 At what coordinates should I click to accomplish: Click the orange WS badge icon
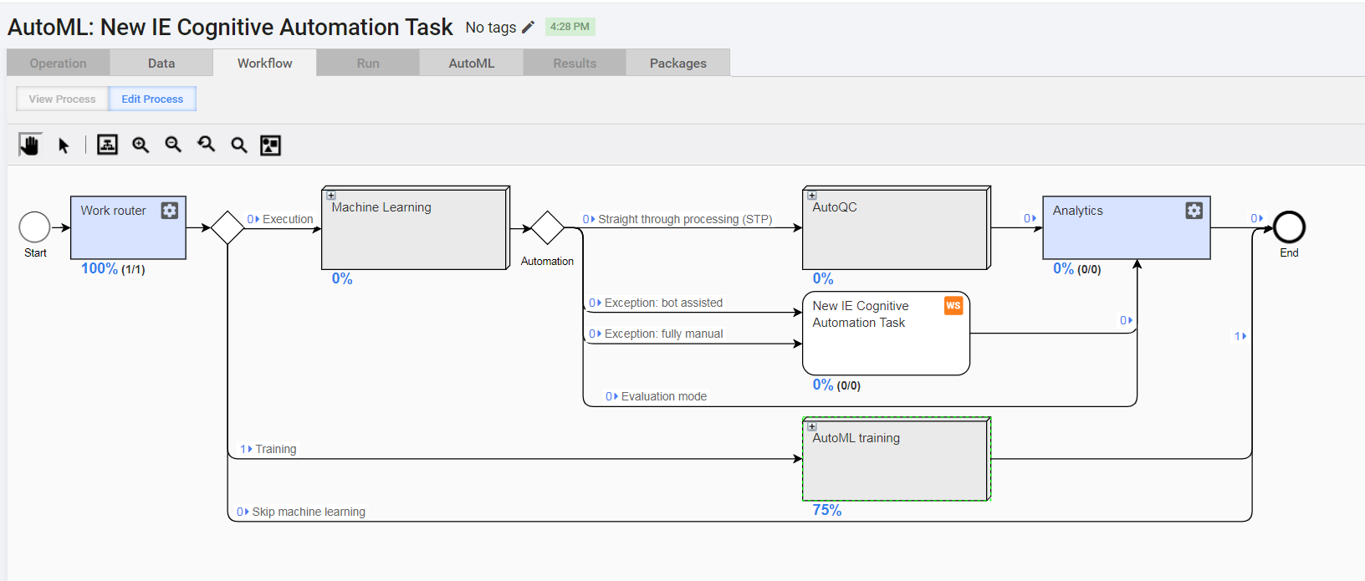(953, 306)
